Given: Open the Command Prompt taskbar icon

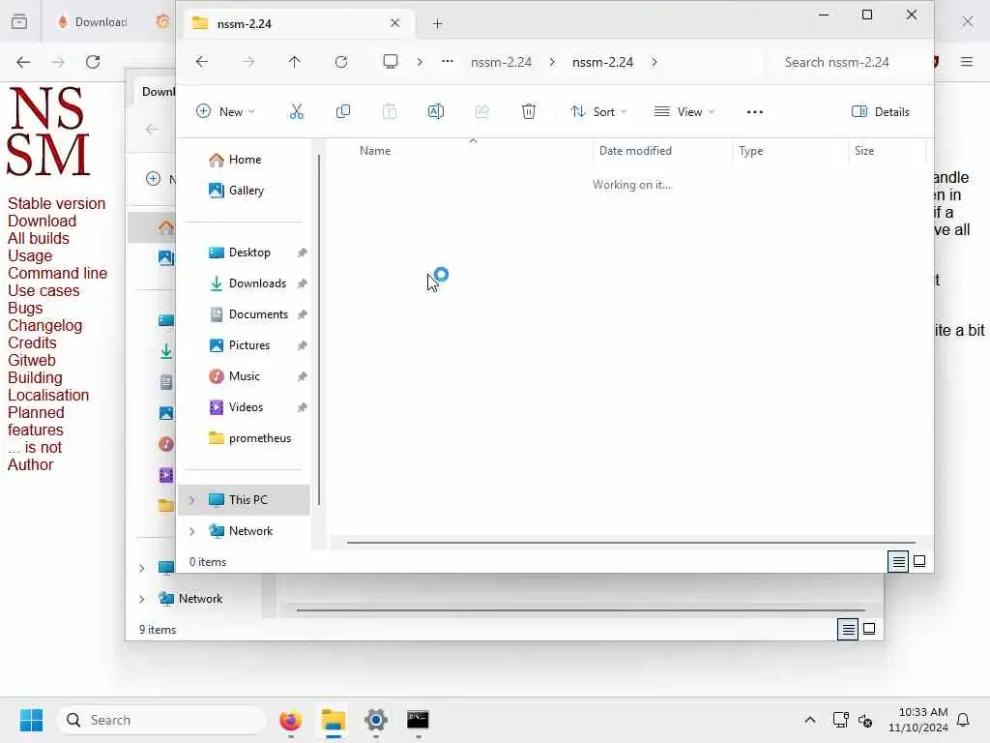Looking at the screenshot, I should pyautogui.click(x=418, y=720).
